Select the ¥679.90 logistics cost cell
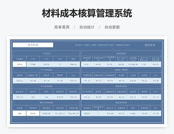The height and width of the screenshot is (134, 174). coord(46,113)
